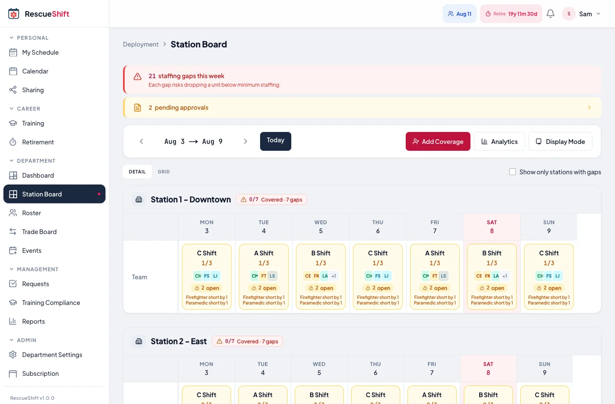Click the 21 staffing gaps this week alert
The height and width of the screenshot is (404, 615).
(362, 80)
